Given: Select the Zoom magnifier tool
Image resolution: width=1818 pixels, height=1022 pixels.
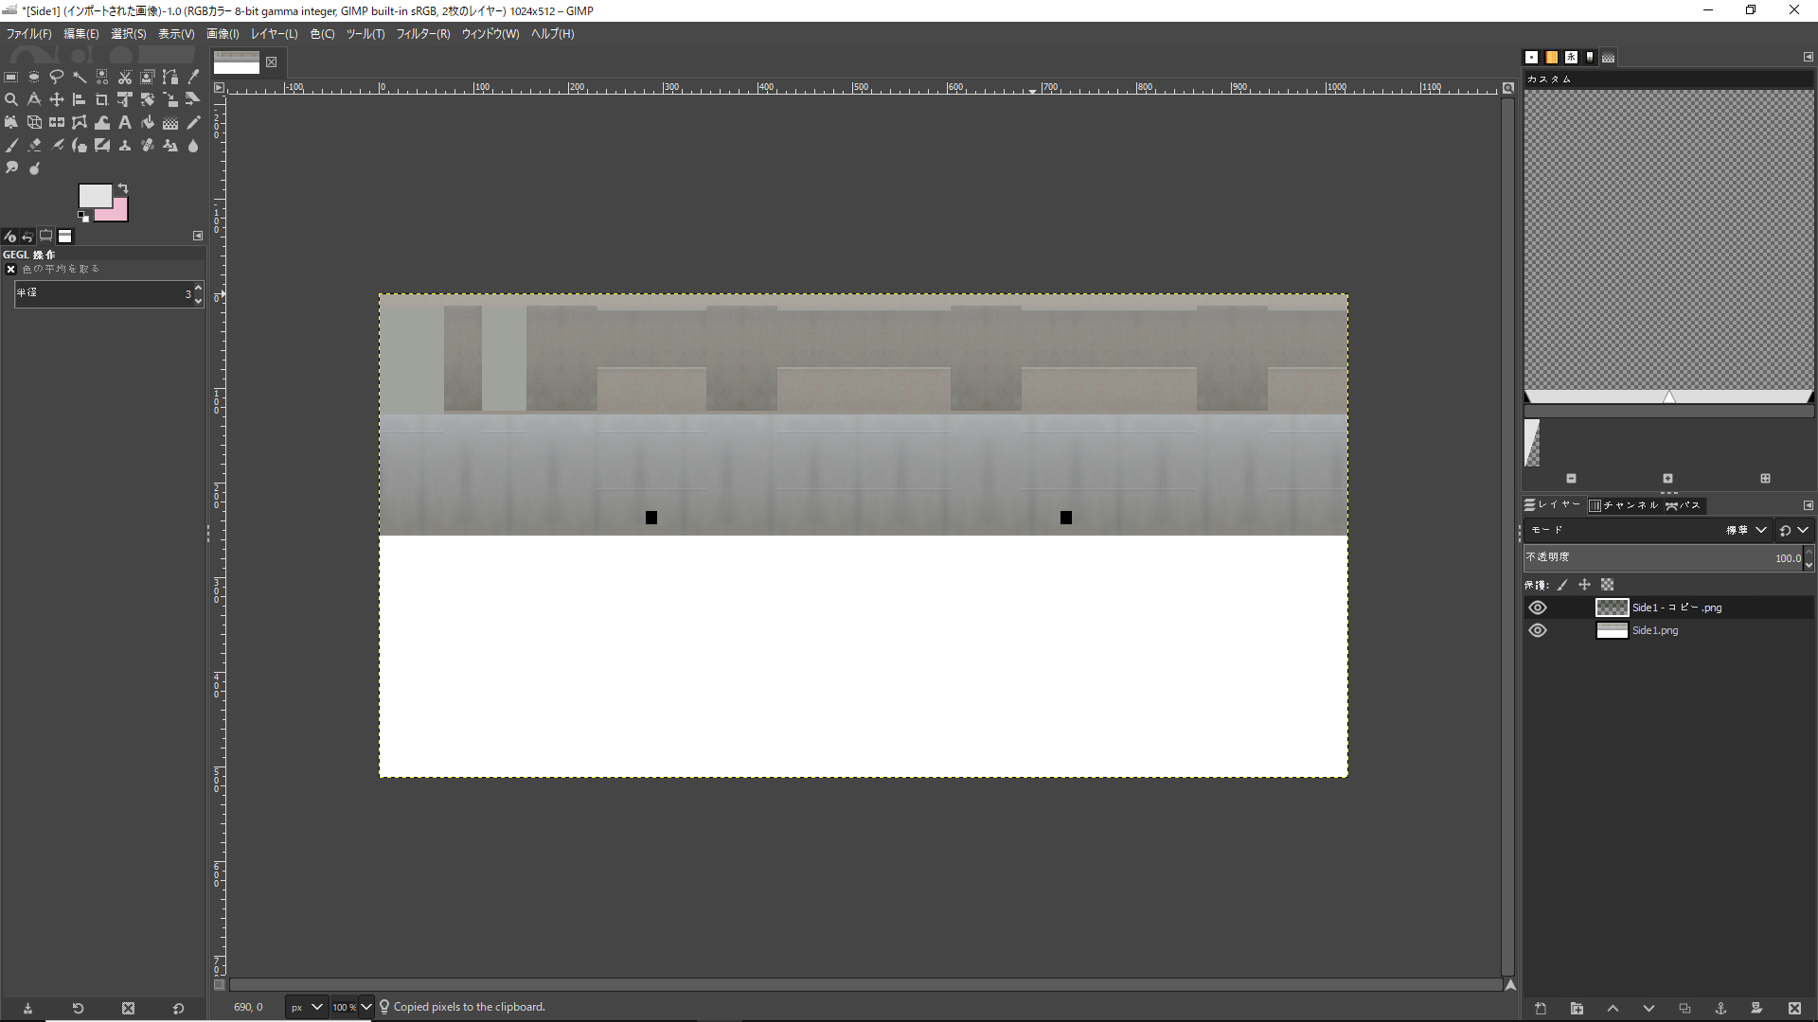Looking at the screenshot, I should [x=11, y=99].
